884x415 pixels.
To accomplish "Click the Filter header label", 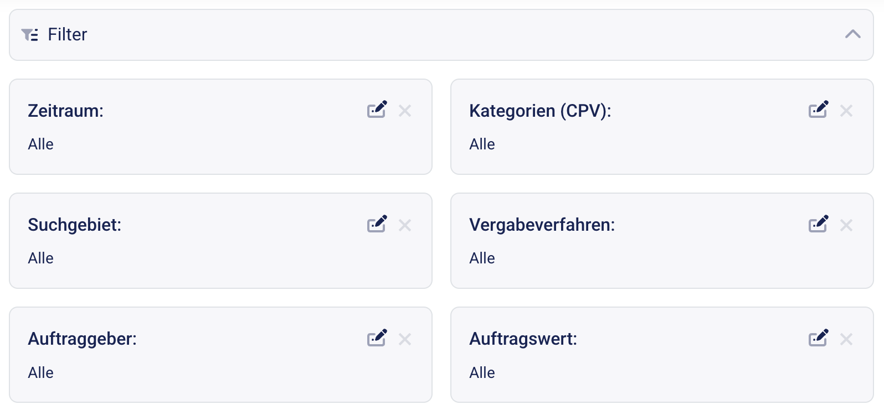I will (68, 34).
